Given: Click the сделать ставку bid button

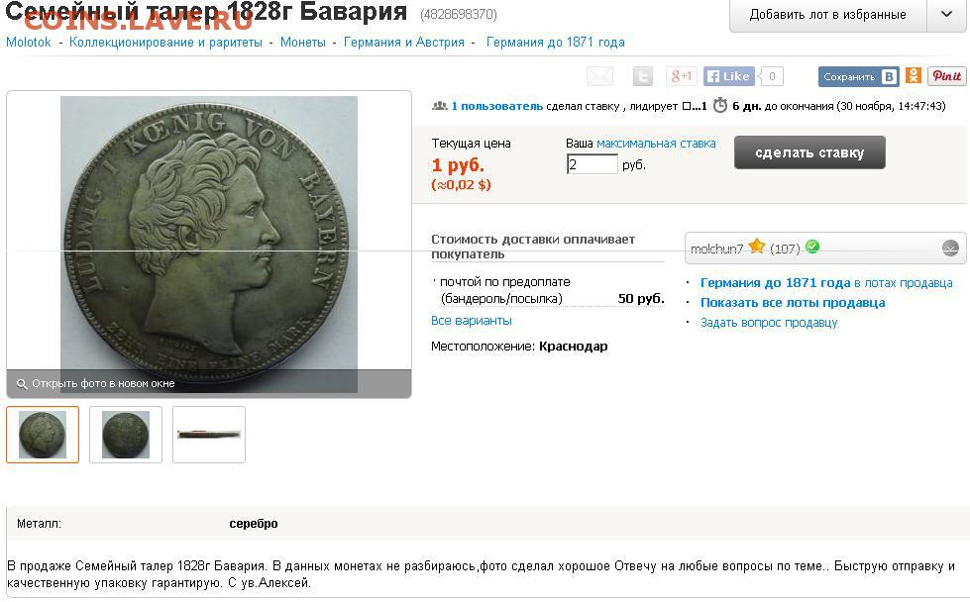Looking at the screenshot, I should coord(809,152).
